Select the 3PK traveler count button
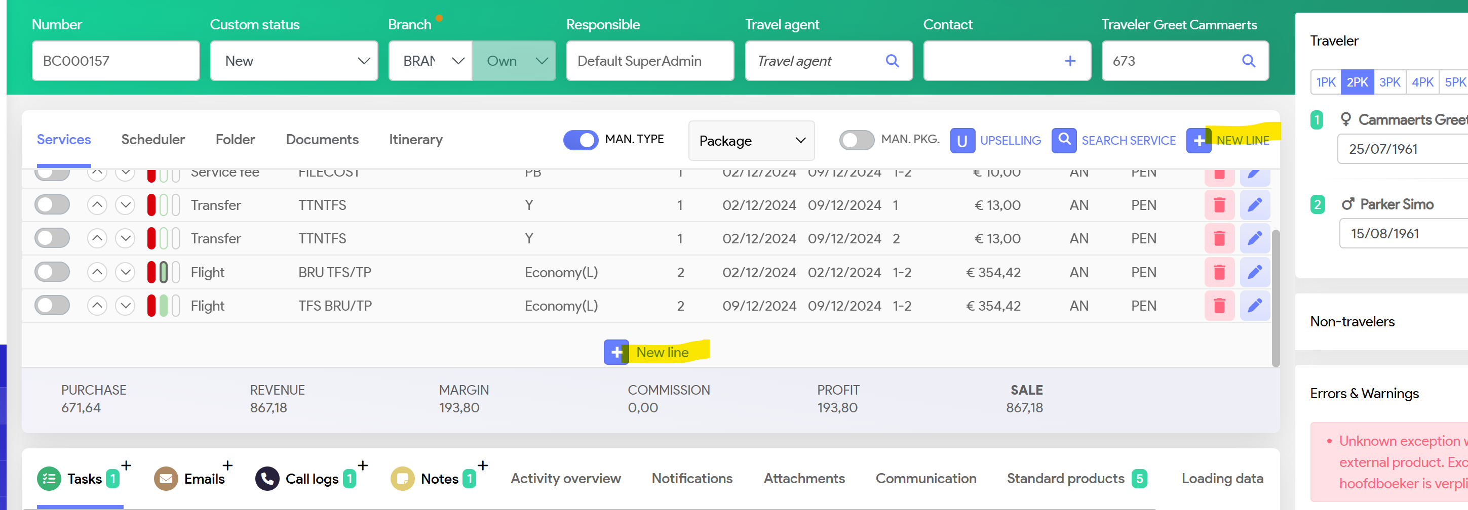 (1389, 82)
